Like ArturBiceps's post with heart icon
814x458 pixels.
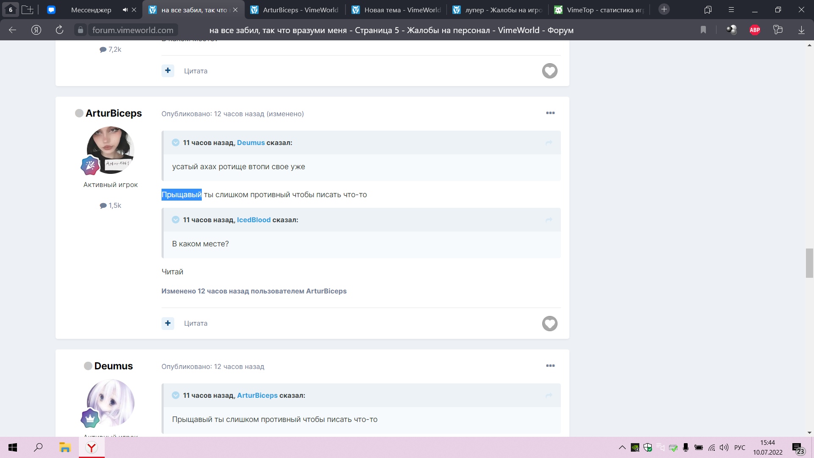[549, 324]
